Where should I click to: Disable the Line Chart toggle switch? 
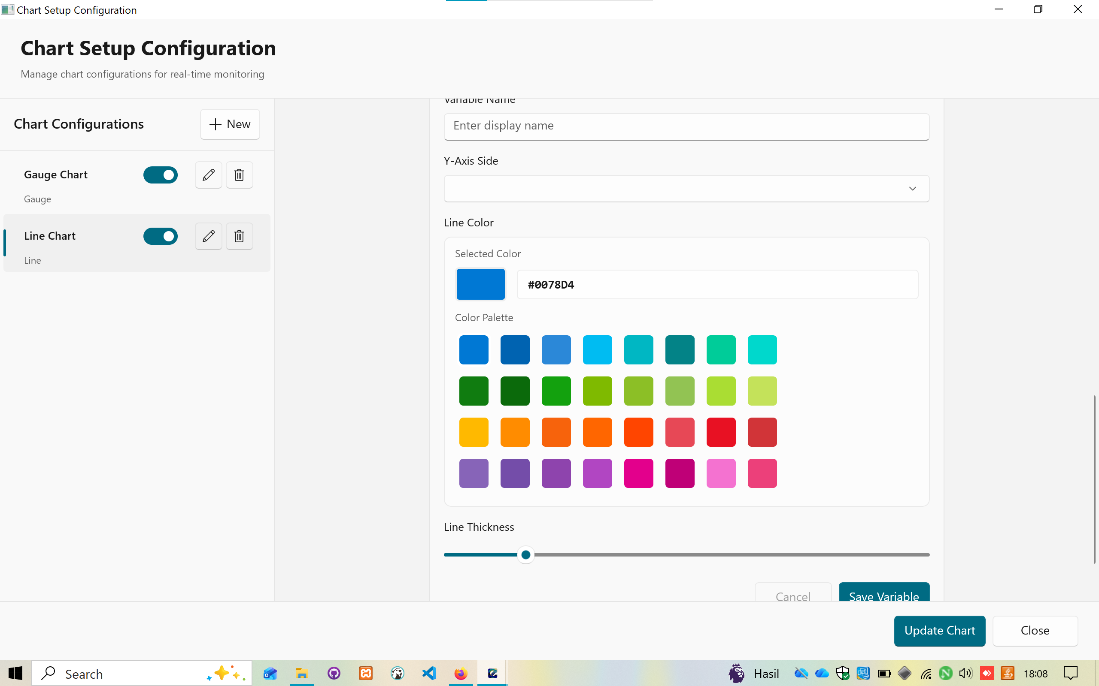point(160,236)
